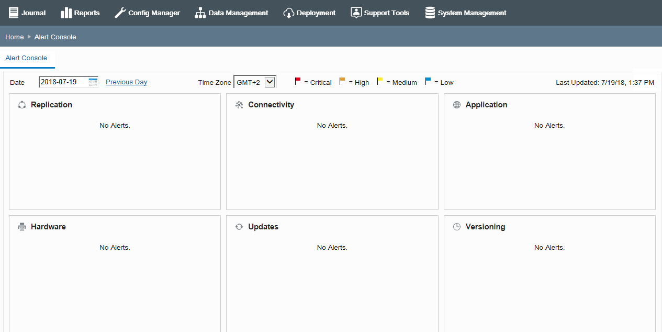The width and height of the screenshot is (662, 332).
Task: Click the Versioning clock icon
Action: tap(457, 227)
